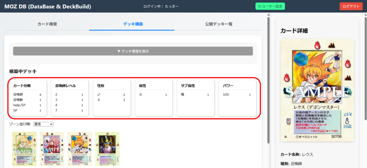Click the top flame icon on detail card
367x168 pixels.
(x=317, y=45)
